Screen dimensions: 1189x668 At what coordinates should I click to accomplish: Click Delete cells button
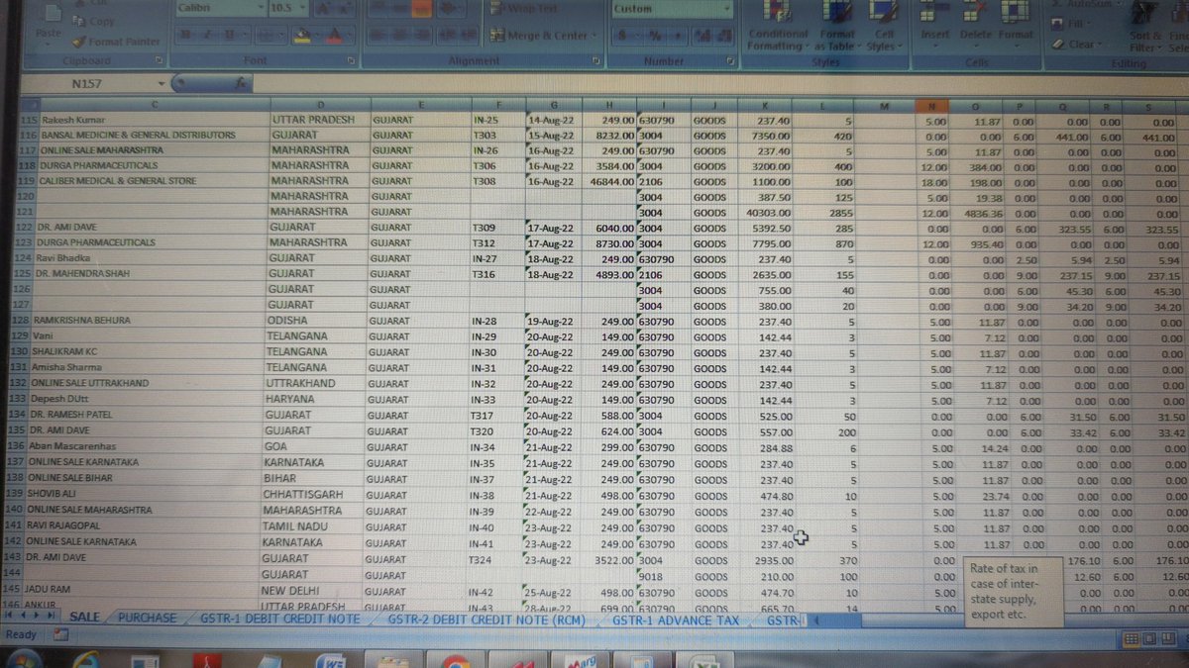coord(975,23)
